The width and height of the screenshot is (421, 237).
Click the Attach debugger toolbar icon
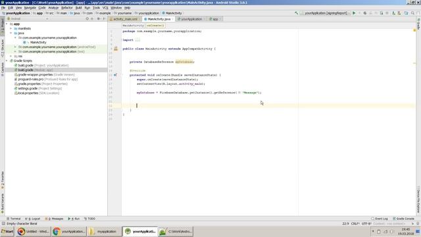[x=382, y=13]
